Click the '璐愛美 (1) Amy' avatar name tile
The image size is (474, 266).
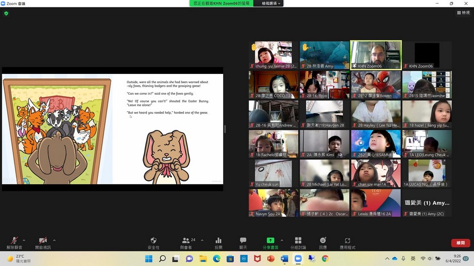[x=427, y=203]
